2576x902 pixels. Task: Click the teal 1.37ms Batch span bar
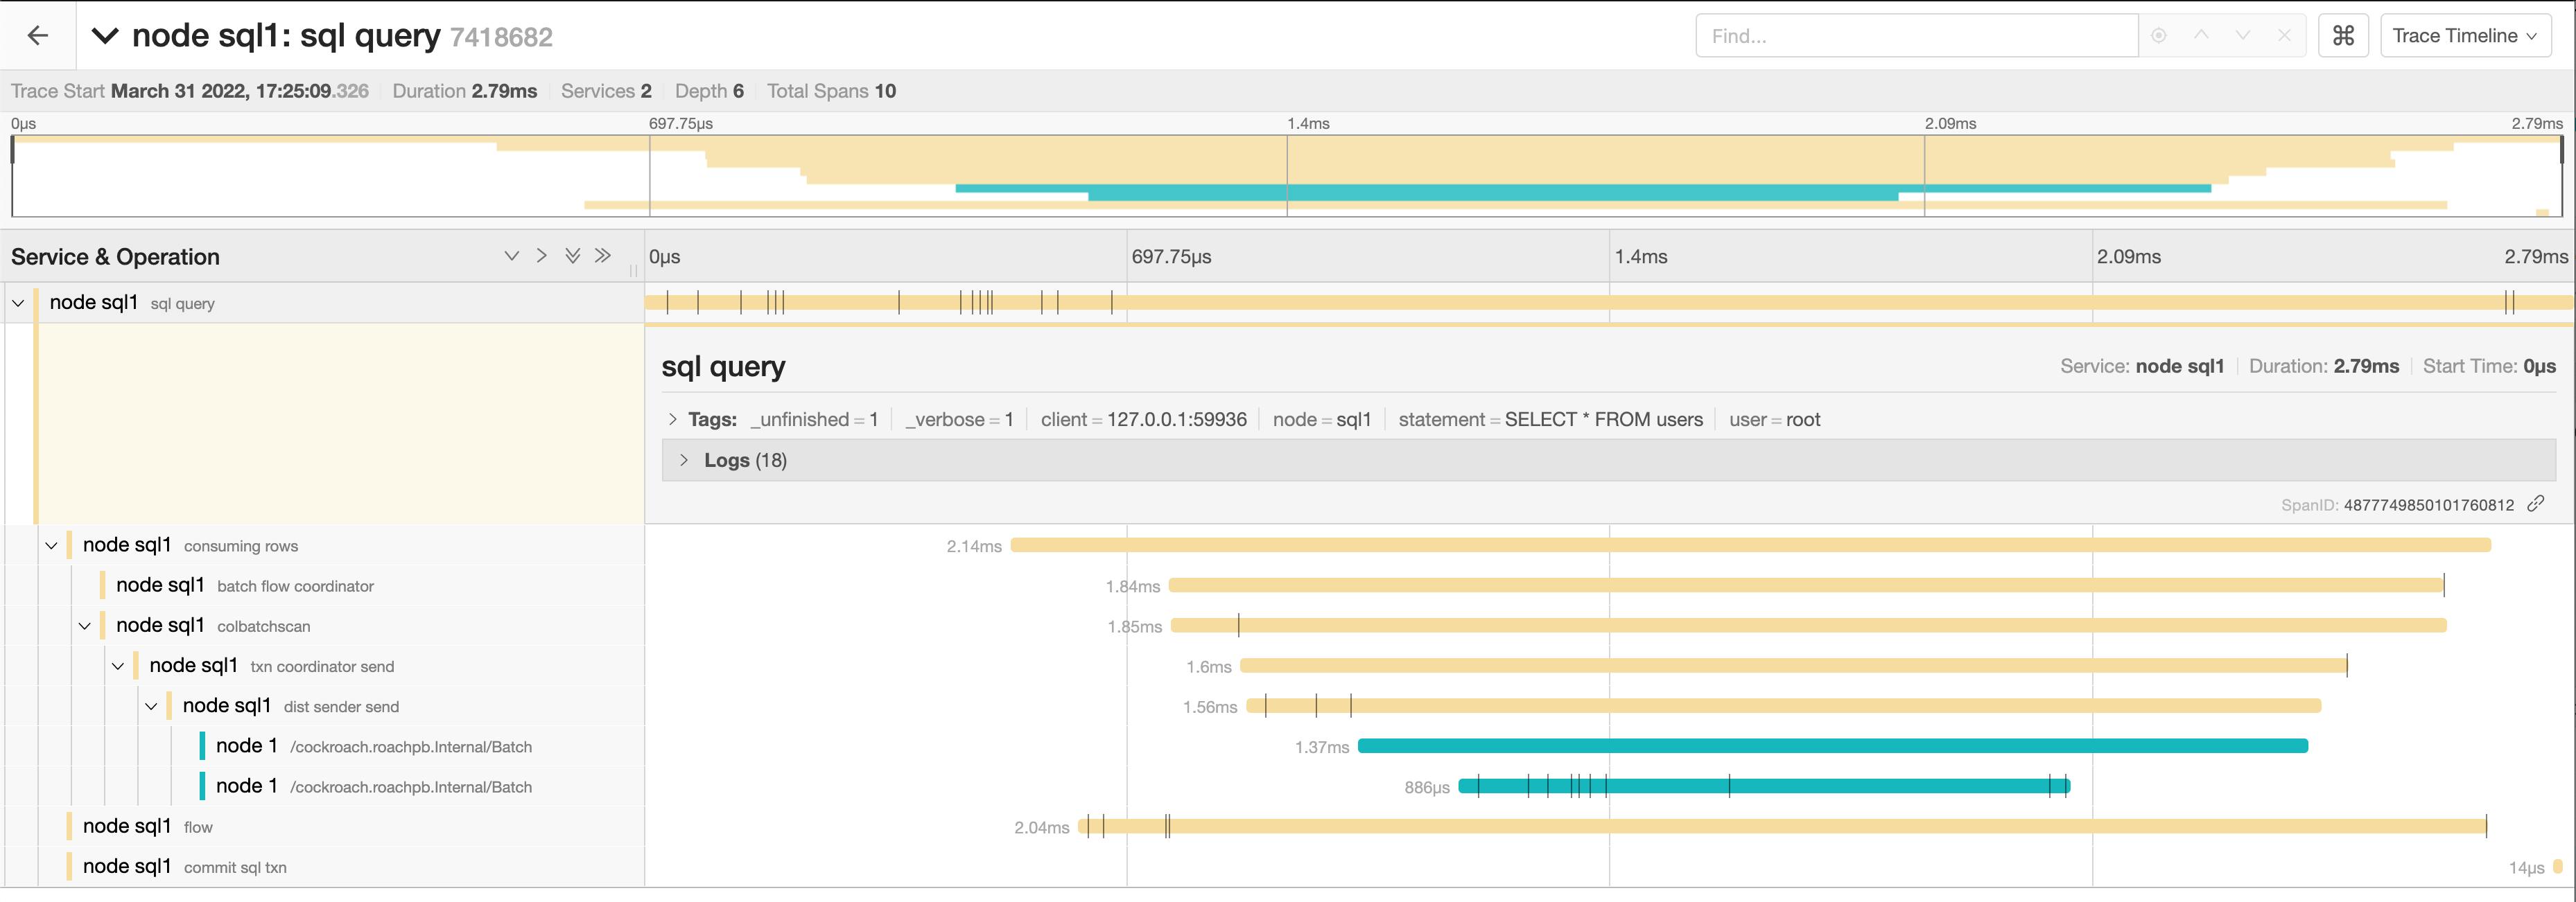tap(1832, 746)
